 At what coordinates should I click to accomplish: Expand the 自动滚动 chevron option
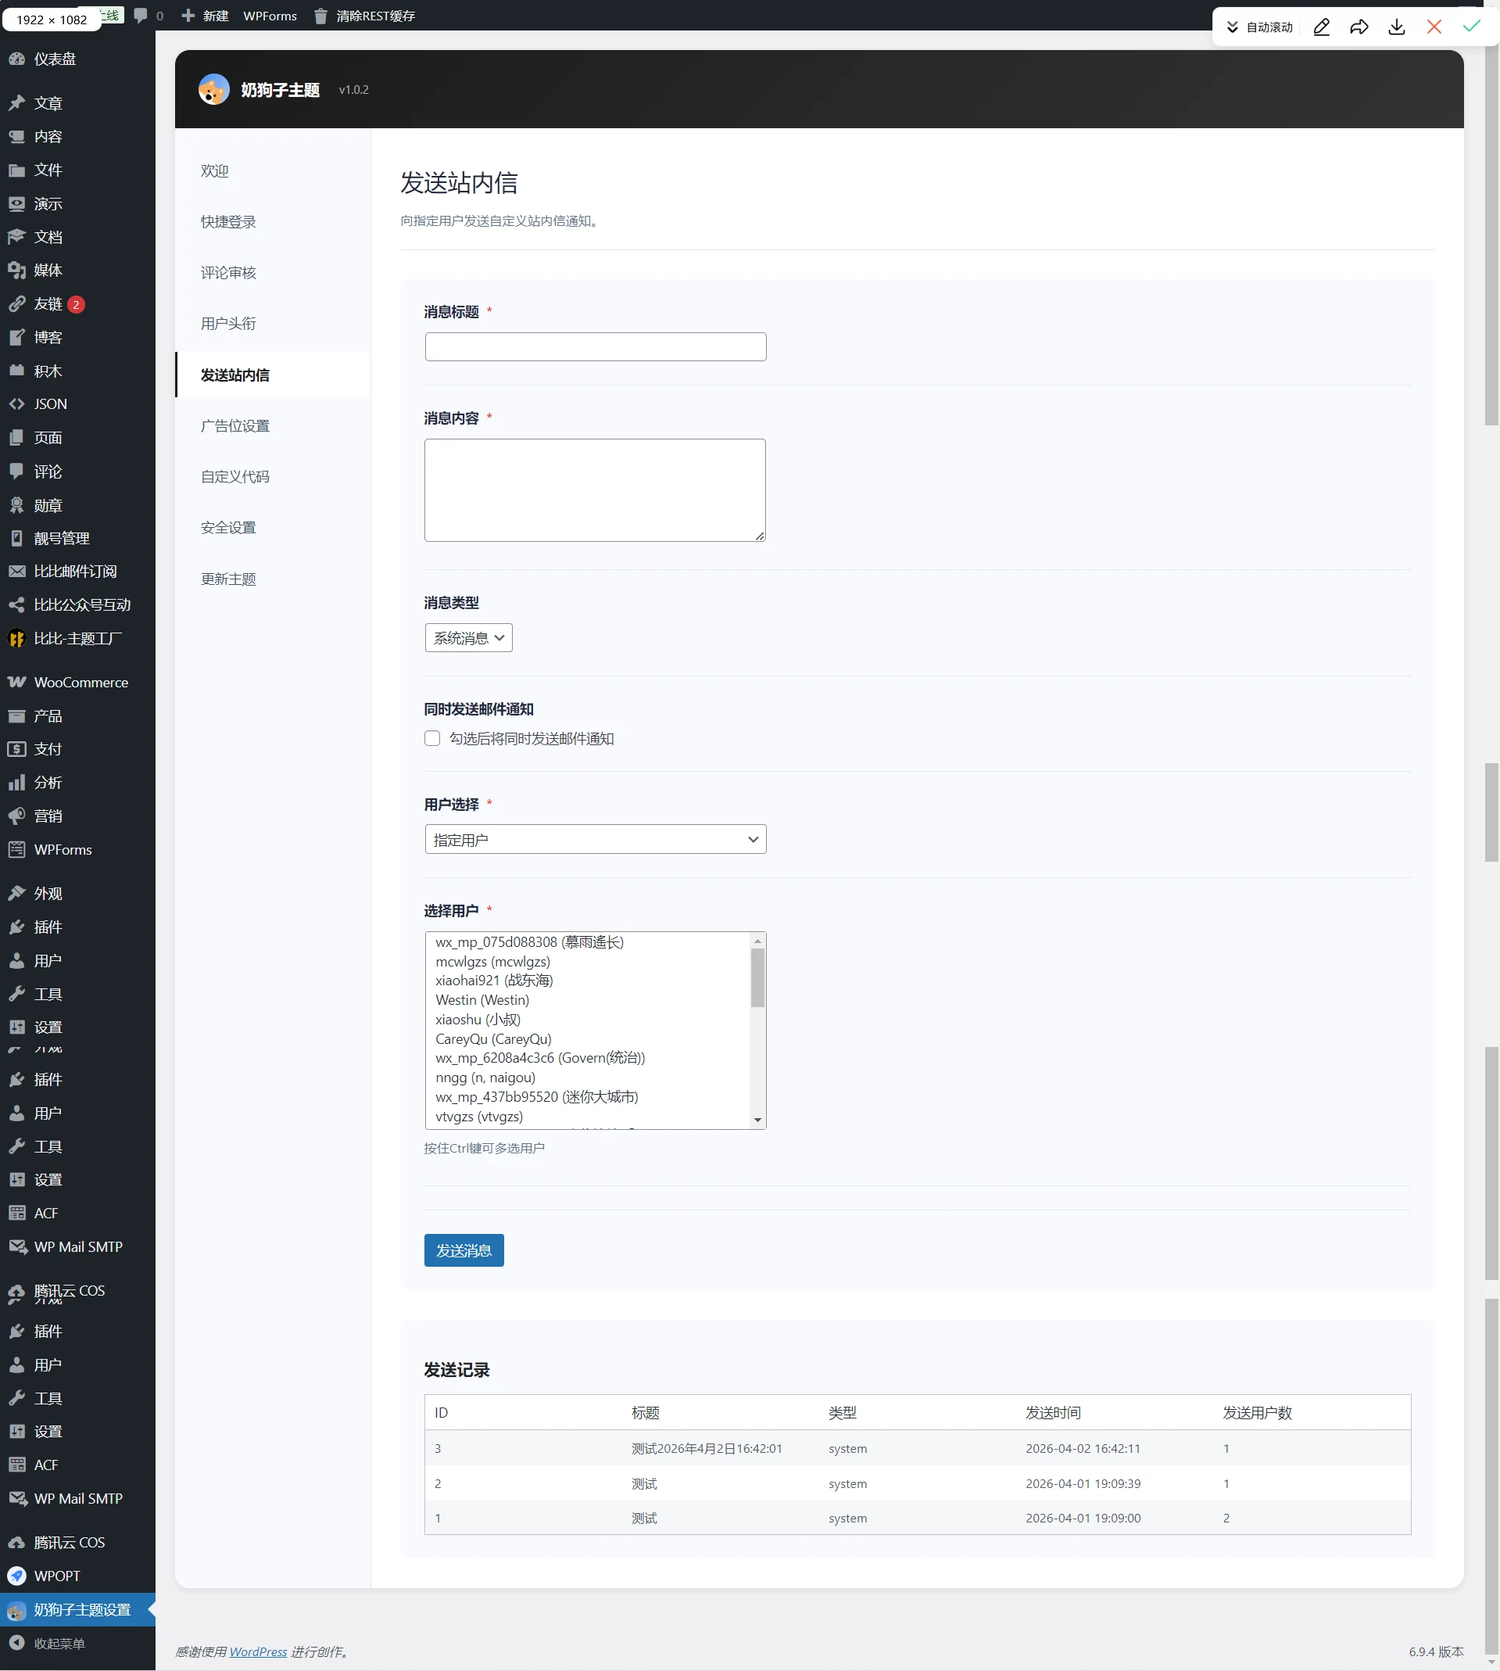(1232, 27)
